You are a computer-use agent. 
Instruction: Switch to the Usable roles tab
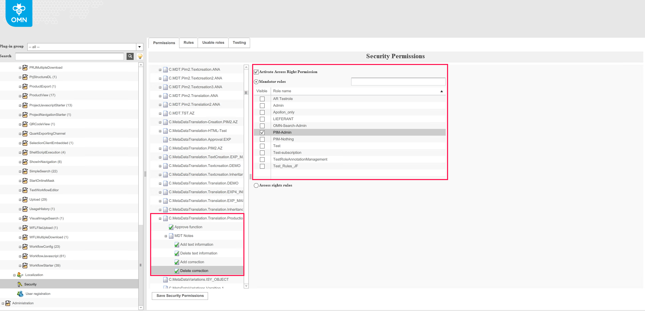(x=213, y=43)
